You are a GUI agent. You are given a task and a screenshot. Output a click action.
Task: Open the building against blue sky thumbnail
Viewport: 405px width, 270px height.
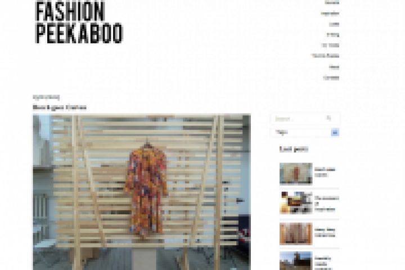click(x=296, y=260)
